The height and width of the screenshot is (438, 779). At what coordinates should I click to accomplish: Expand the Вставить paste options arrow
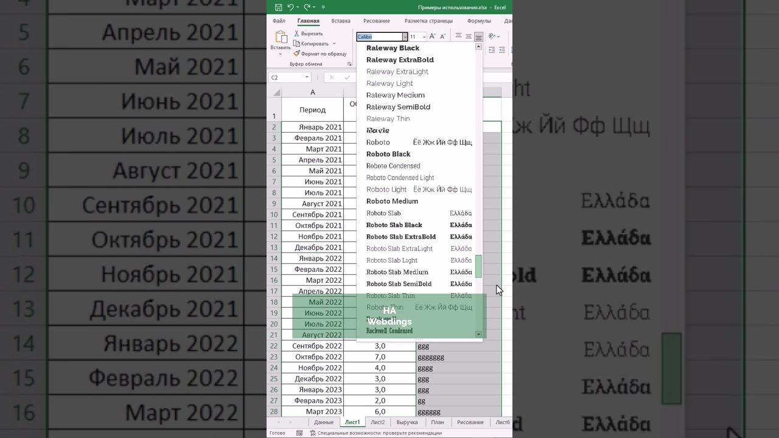click(x=281, y=54)
